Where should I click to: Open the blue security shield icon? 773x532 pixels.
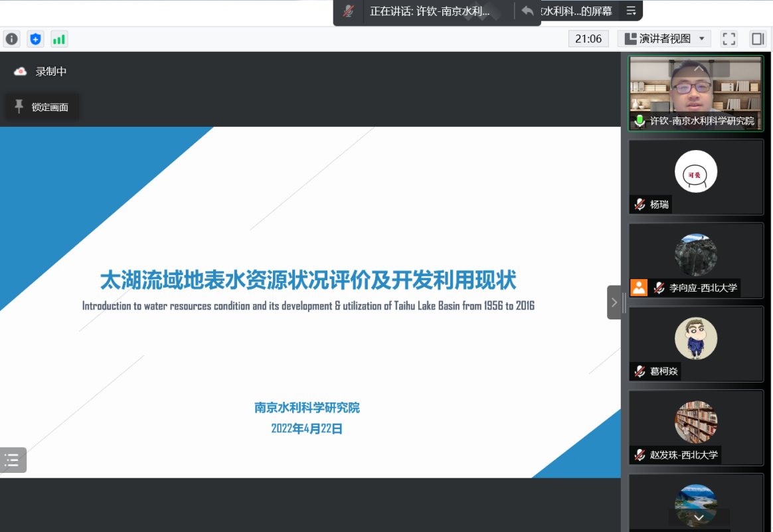coord(36,39)
